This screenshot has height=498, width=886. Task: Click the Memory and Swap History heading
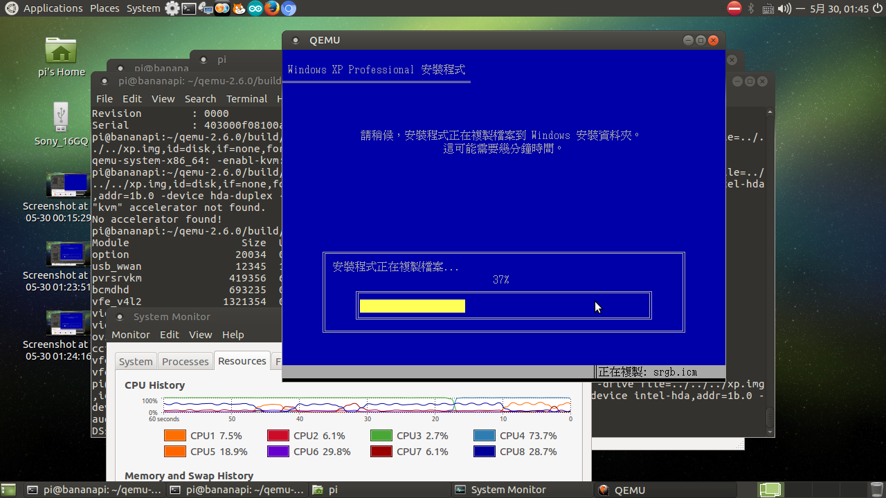click(x=189, y=476)
